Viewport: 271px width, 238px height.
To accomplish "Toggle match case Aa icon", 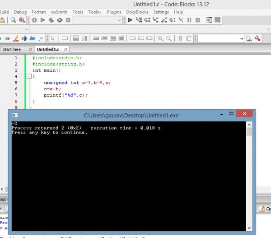I will tap(33, 39).
